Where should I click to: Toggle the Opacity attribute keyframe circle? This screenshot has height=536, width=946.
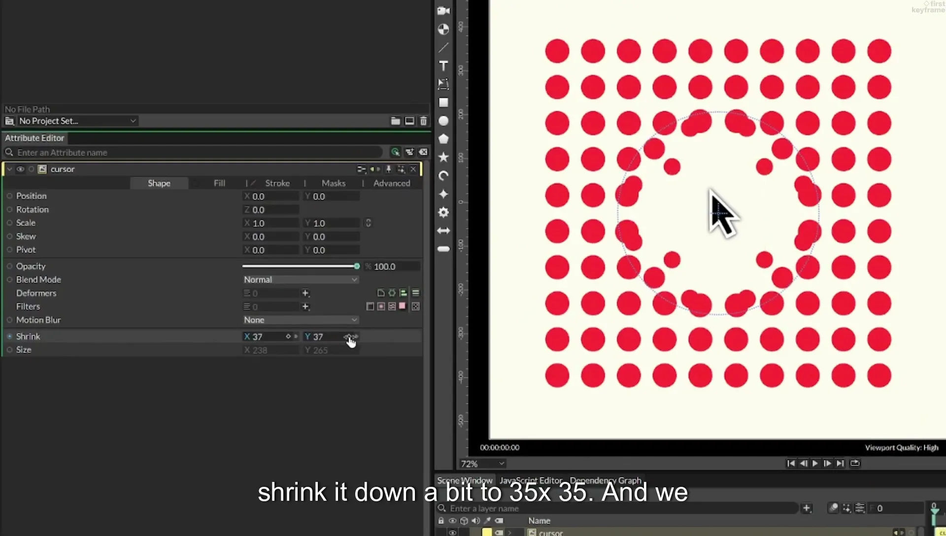9,266
